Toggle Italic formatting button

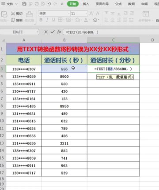47,20
